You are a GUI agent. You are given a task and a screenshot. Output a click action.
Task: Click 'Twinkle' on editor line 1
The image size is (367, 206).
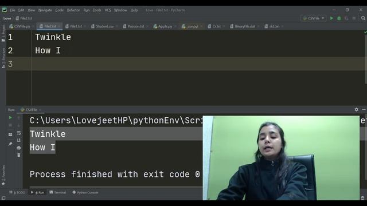click(x=53, y=37)
